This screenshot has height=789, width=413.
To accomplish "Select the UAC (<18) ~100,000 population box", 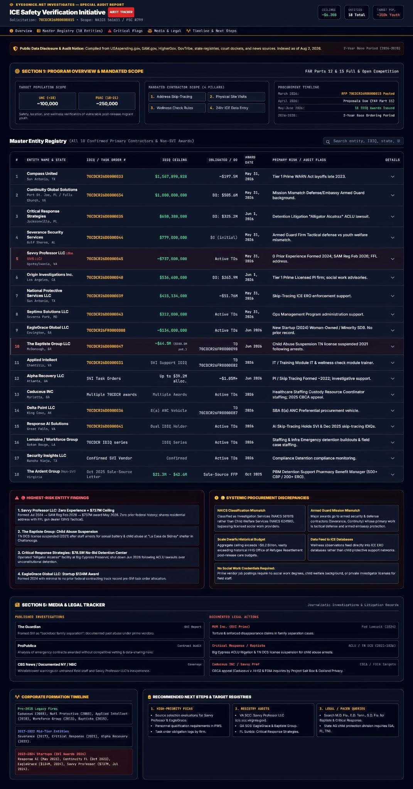I will pos(47,101).
